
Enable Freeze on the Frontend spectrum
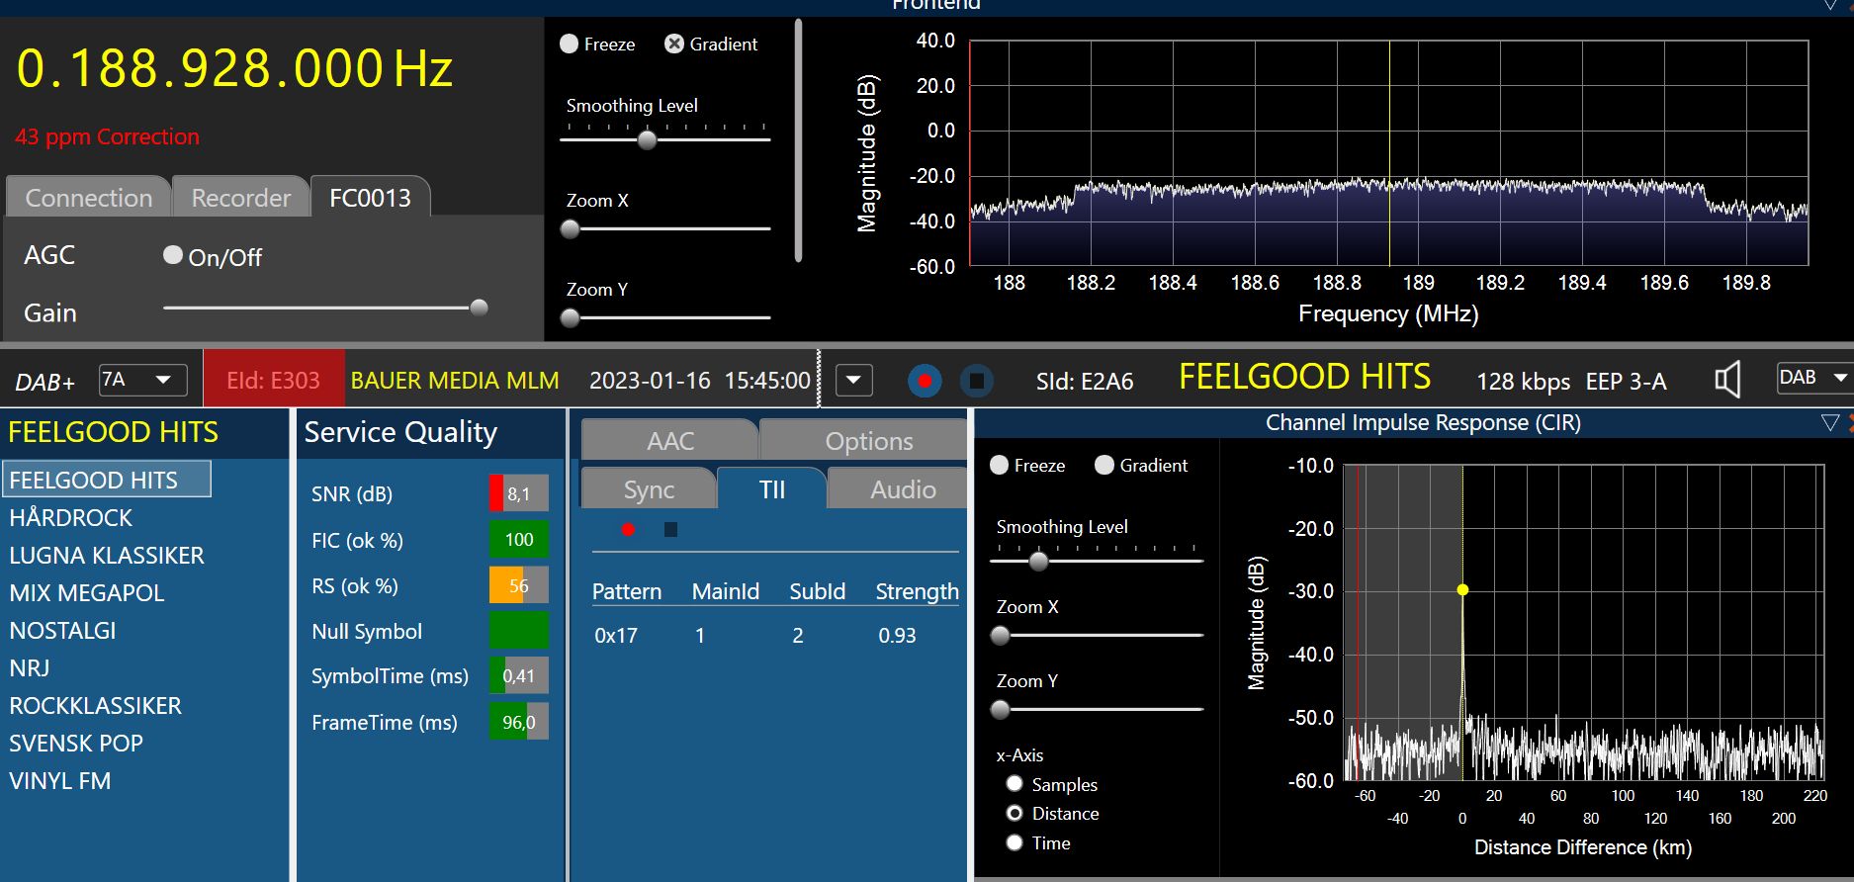tap(570, 44)
